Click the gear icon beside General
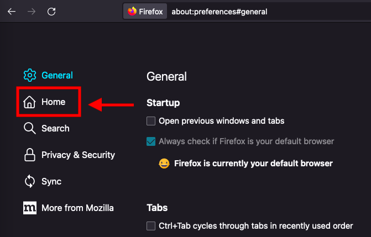Image resolution: width=371 pixels, height=237 pixels. click(x=30, y=76)
